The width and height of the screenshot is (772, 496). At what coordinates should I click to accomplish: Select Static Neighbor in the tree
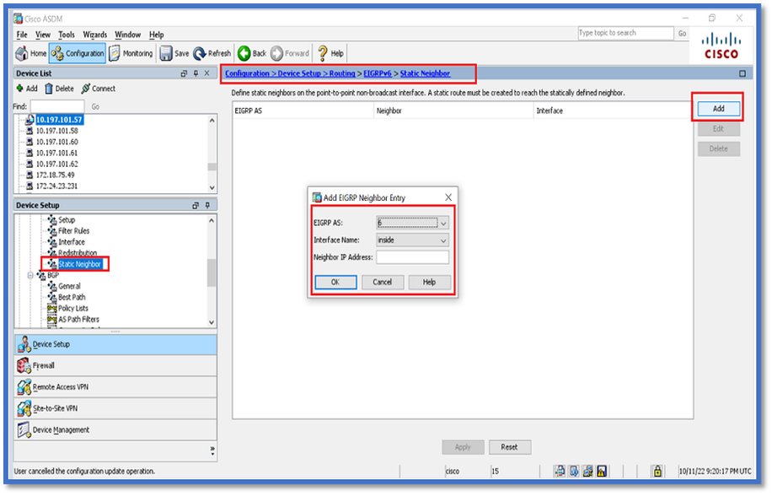click(x=79, y=265)
